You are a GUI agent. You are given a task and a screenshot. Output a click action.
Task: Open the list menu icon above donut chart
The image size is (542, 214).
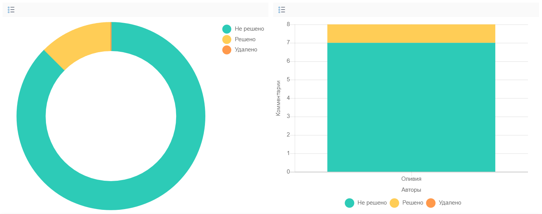pos(11,10)
